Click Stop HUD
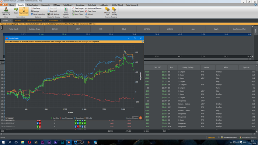Image resolution: width=258 pixels, height=145 pixels. 52,11
